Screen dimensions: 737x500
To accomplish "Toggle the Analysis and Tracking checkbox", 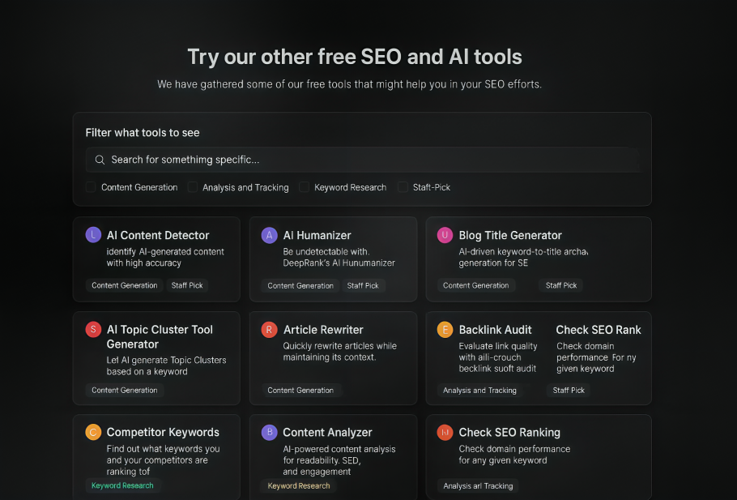I will (193, 187).
